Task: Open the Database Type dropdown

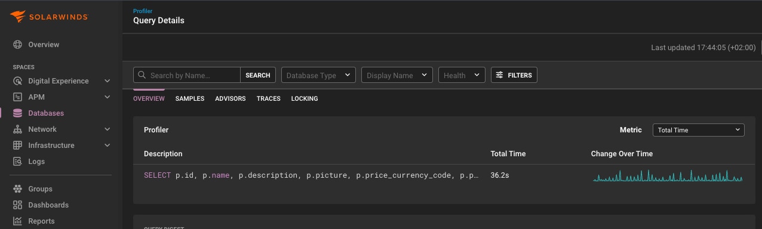Action: [318, 75]
